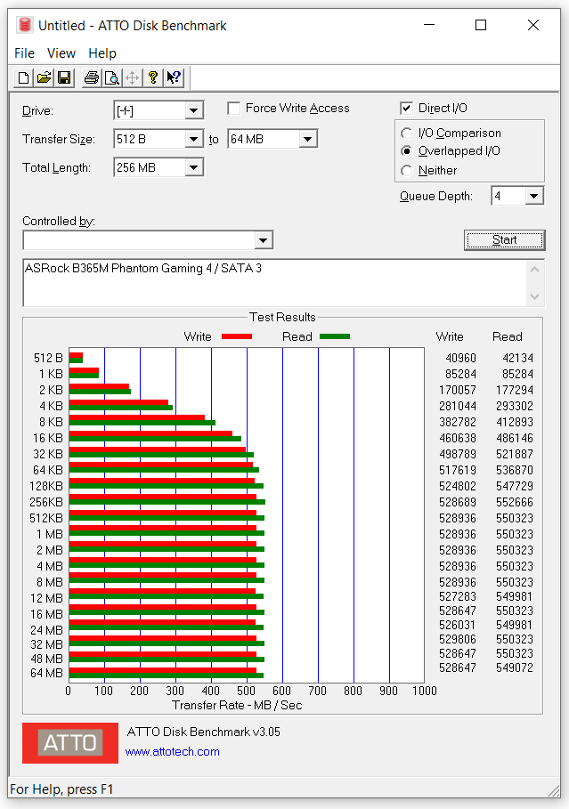Click the Transfer Rate - MB / Sec axis label
This screenshot has width=569, height=809.
click(237, 705)
